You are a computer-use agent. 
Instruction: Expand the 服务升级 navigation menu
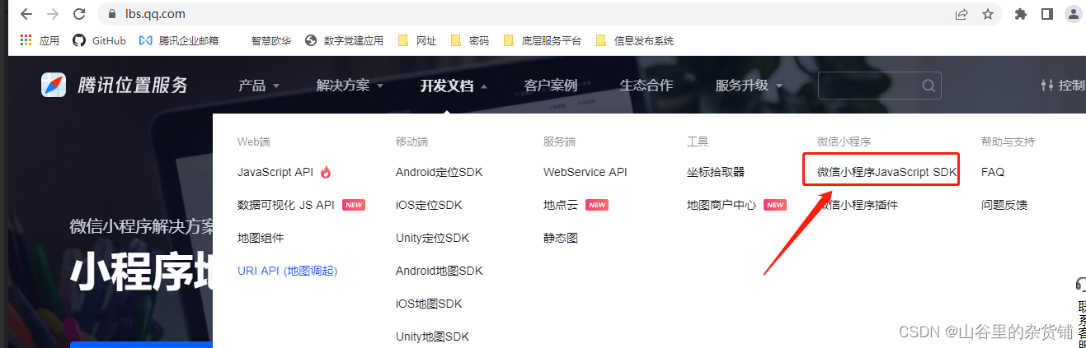tap(749, 85)
